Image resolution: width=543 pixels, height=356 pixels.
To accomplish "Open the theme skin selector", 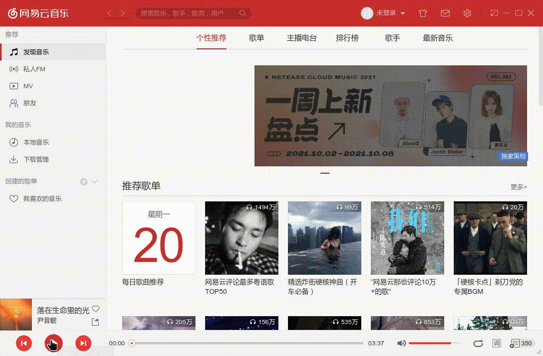I will coord(422,13).
